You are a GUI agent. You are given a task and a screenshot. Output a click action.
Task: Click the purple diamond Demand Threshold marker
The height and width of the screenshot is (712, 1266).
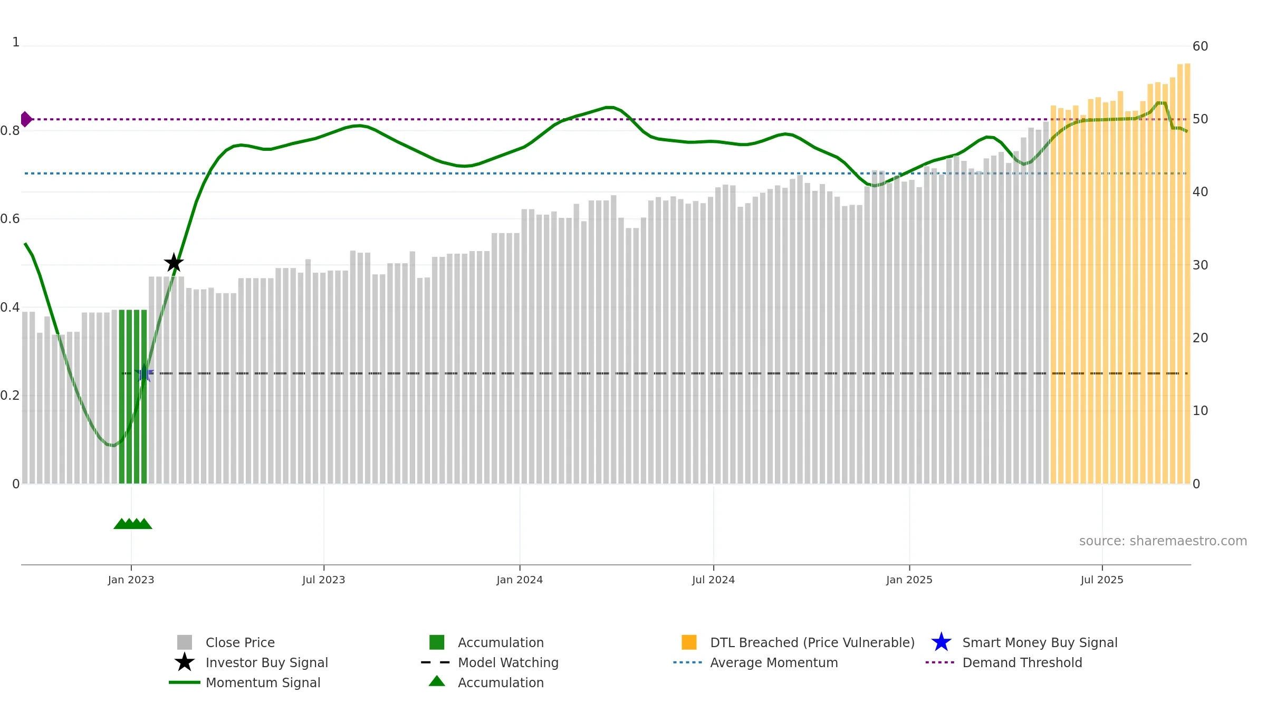pyautogui.click(x=25, y=119)
